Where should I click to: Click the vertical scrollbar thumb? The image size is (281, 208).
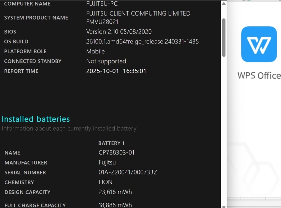(224, 37)
